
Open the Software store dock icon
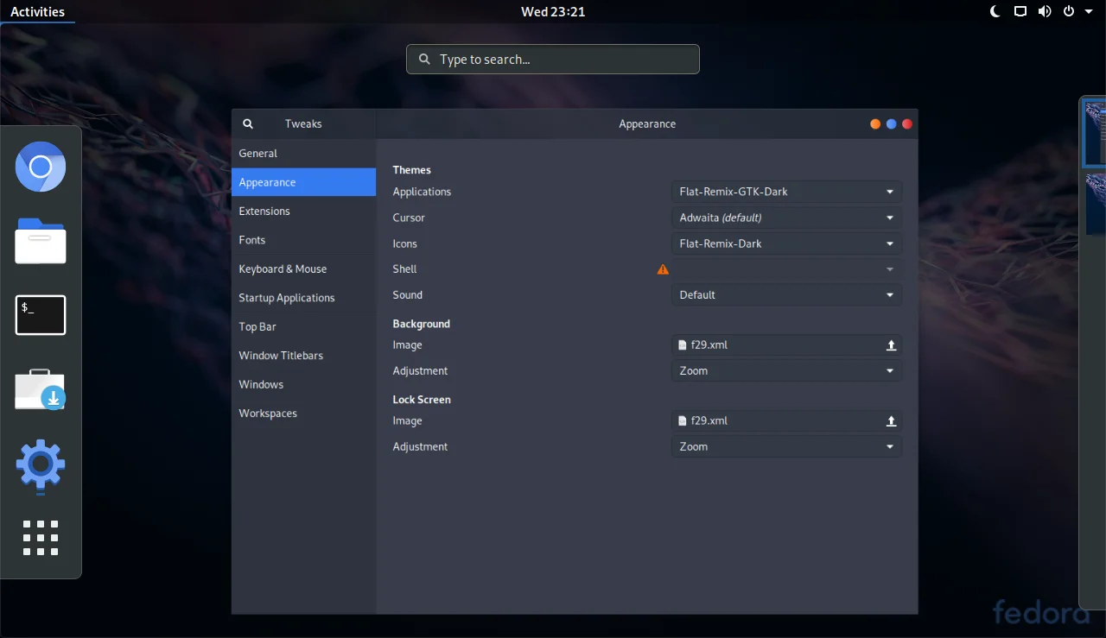41,389
